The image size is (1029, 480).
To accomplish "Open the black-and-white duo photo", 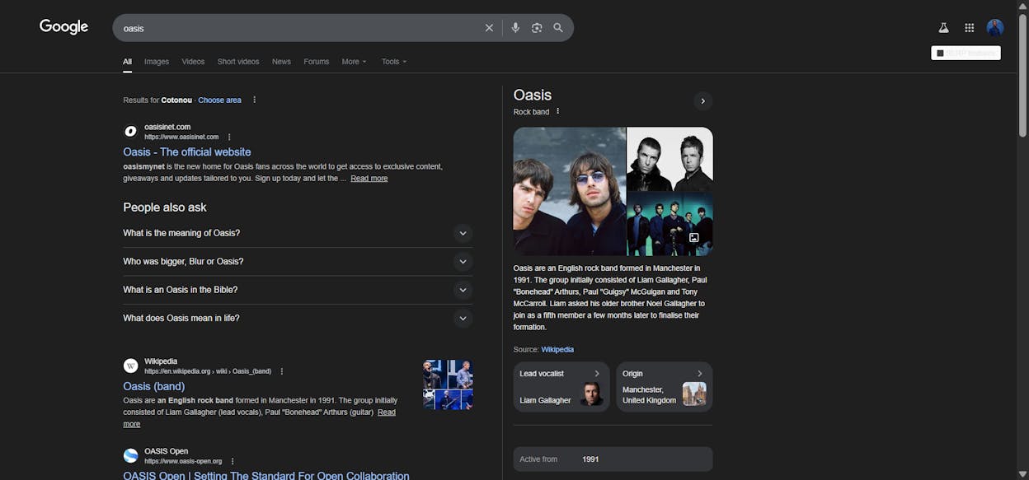I will pyautogui.click(x=670, y=159).
